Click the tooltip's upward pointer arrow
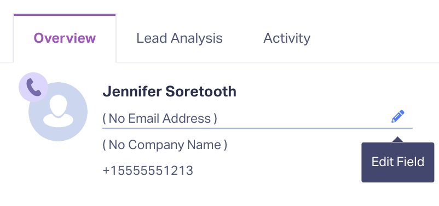The height and width of the screenshot is (206, 439). point(397,139)
